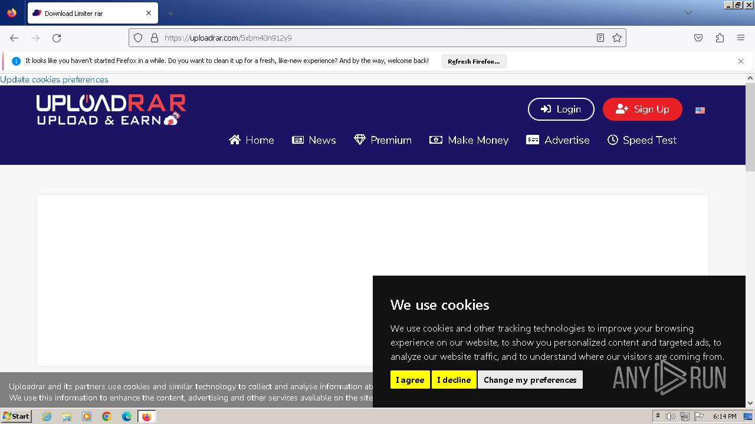Launch Microsoft Edge from taskbar
This screenshot has height=424, width=755.
tap(127, 416)
